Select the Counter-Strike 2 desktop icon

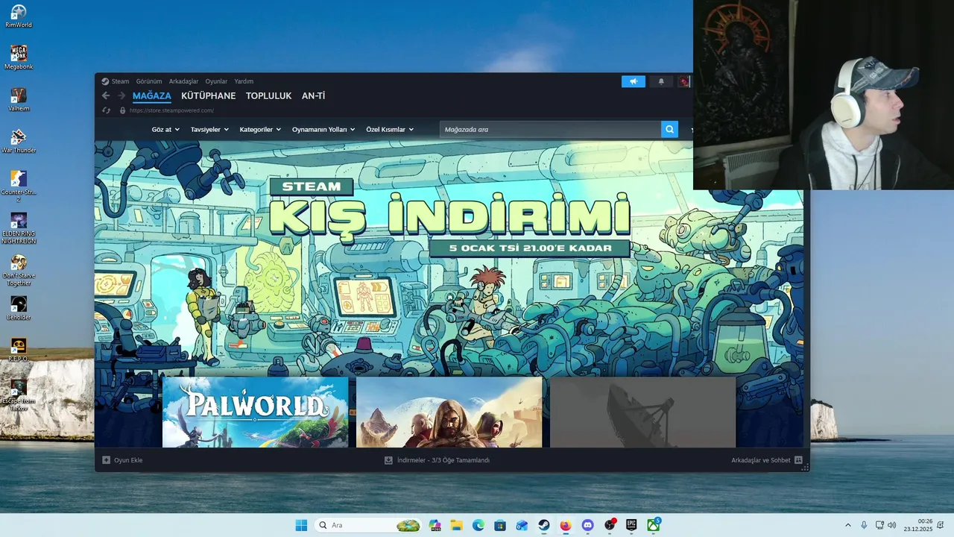tap(19, 186)
